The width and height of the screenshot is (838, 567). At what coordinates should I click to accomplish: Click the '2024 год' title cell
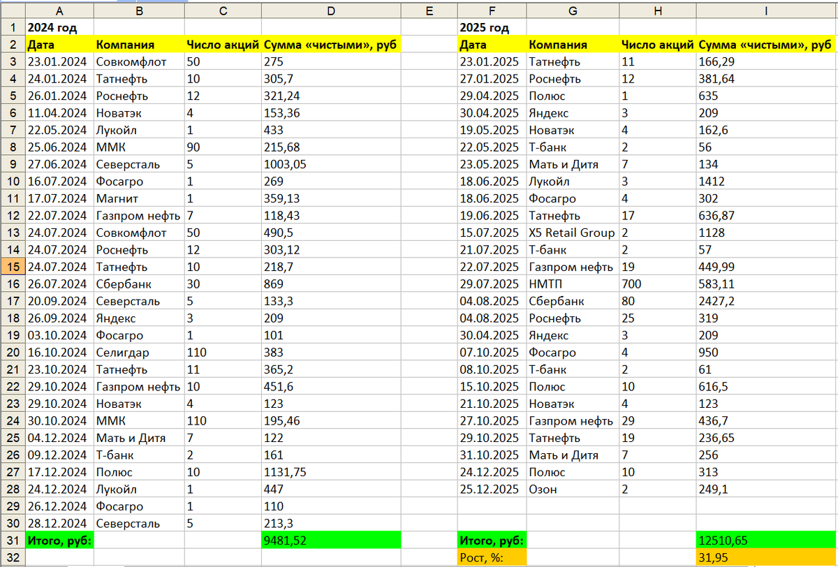[x=59, y=28]
